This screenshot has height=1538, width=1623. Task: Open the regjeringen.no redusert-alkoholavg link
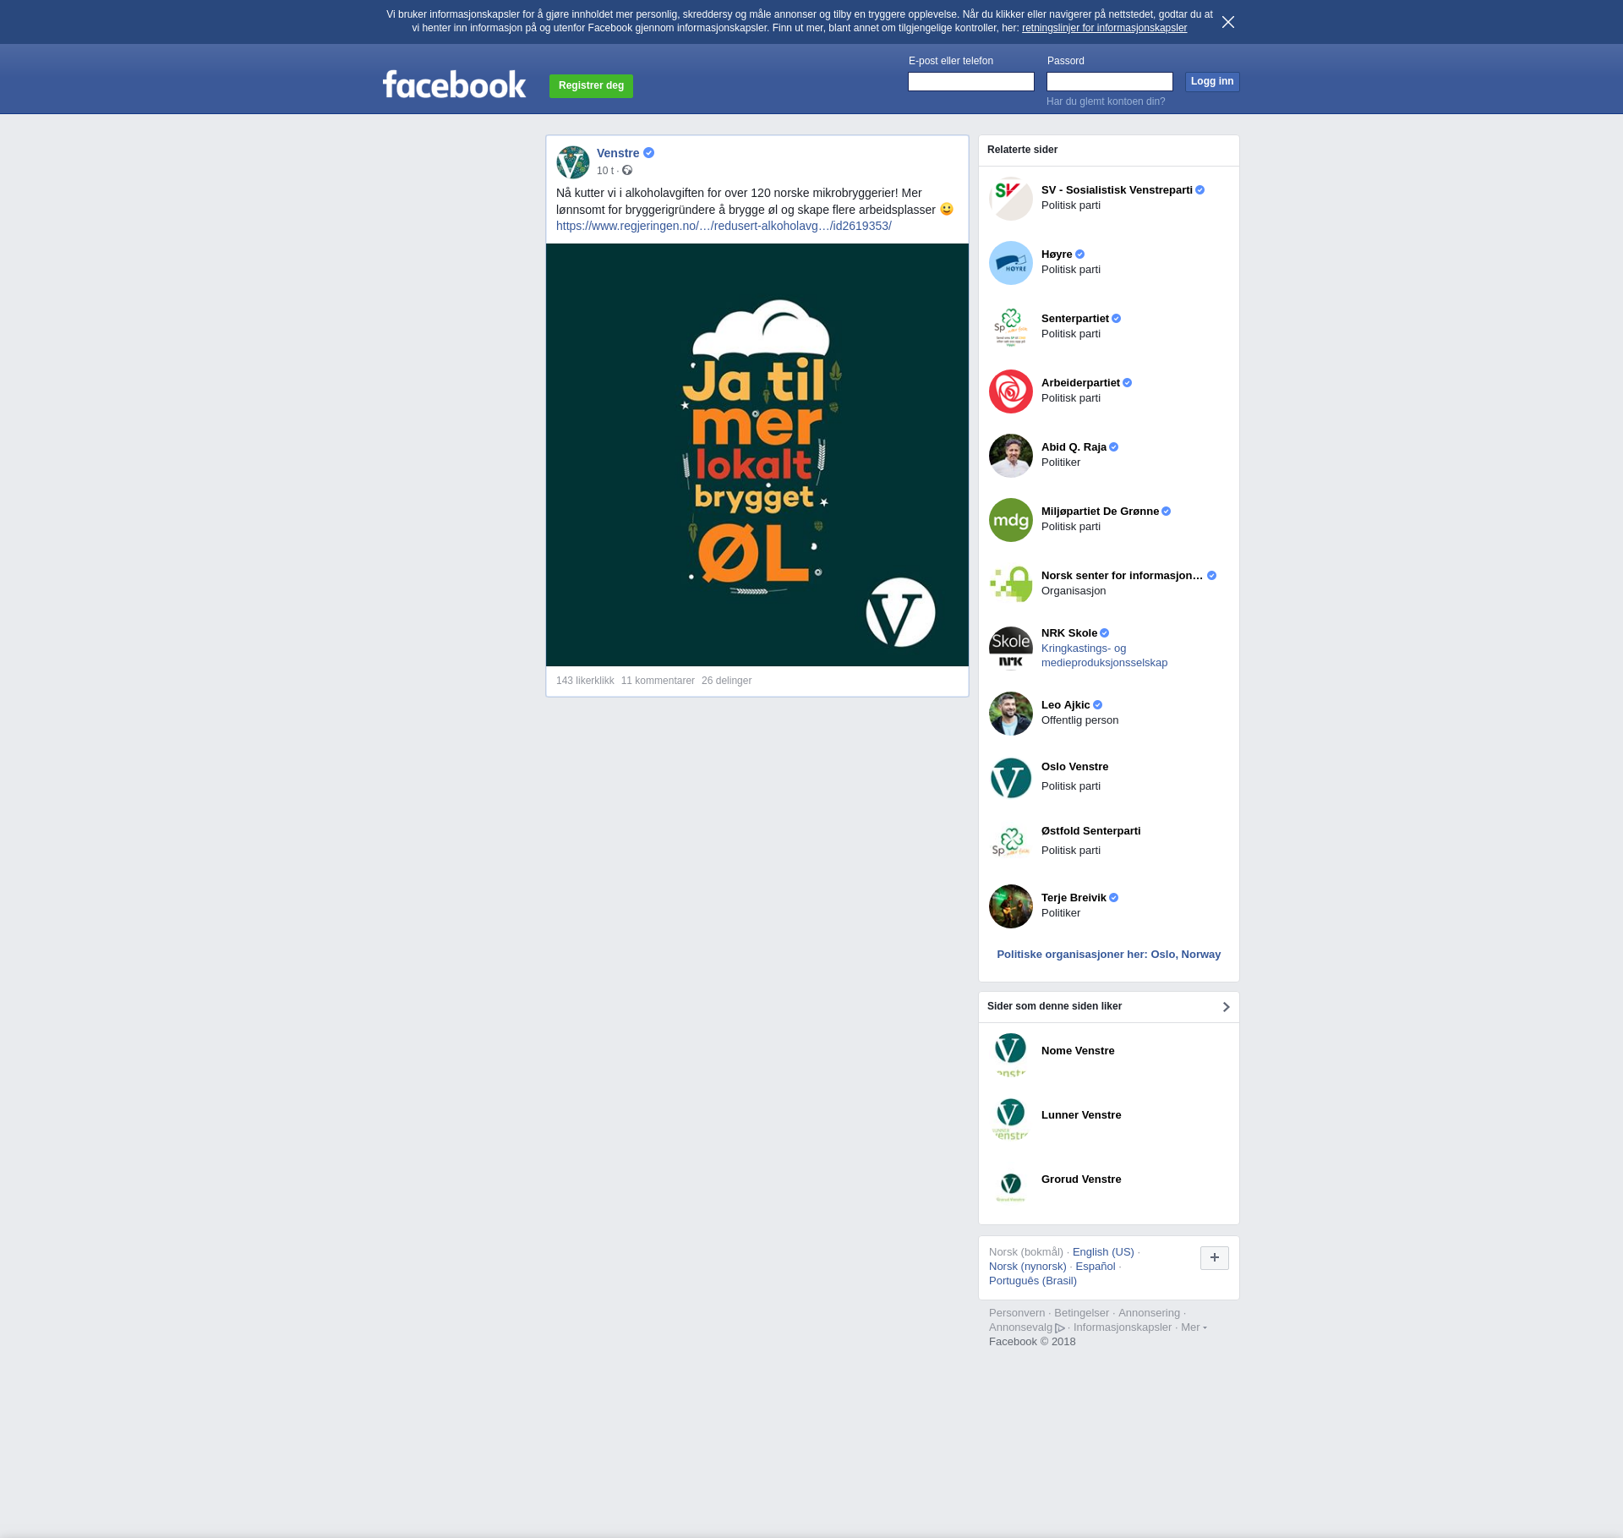click(x=724, y=226)
